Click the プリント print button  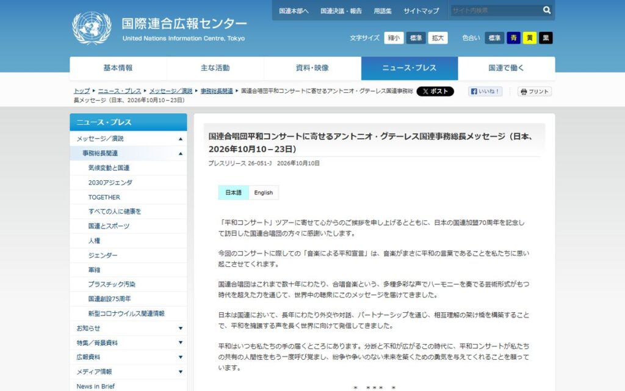click(x=535, y=92)
